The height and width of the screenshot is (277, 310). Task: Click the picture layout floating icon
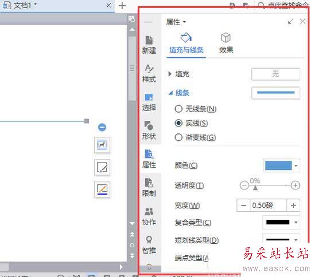click(102, 145)
